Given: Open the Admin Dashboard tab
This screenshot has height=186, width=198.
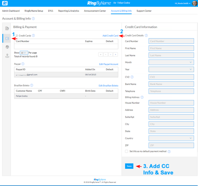Looking at the screenshot, I should pyautogui.click(x=11, y=11).
